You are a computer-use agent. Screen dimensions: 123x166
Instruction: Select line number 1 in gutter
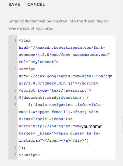(x=15, y=40)
